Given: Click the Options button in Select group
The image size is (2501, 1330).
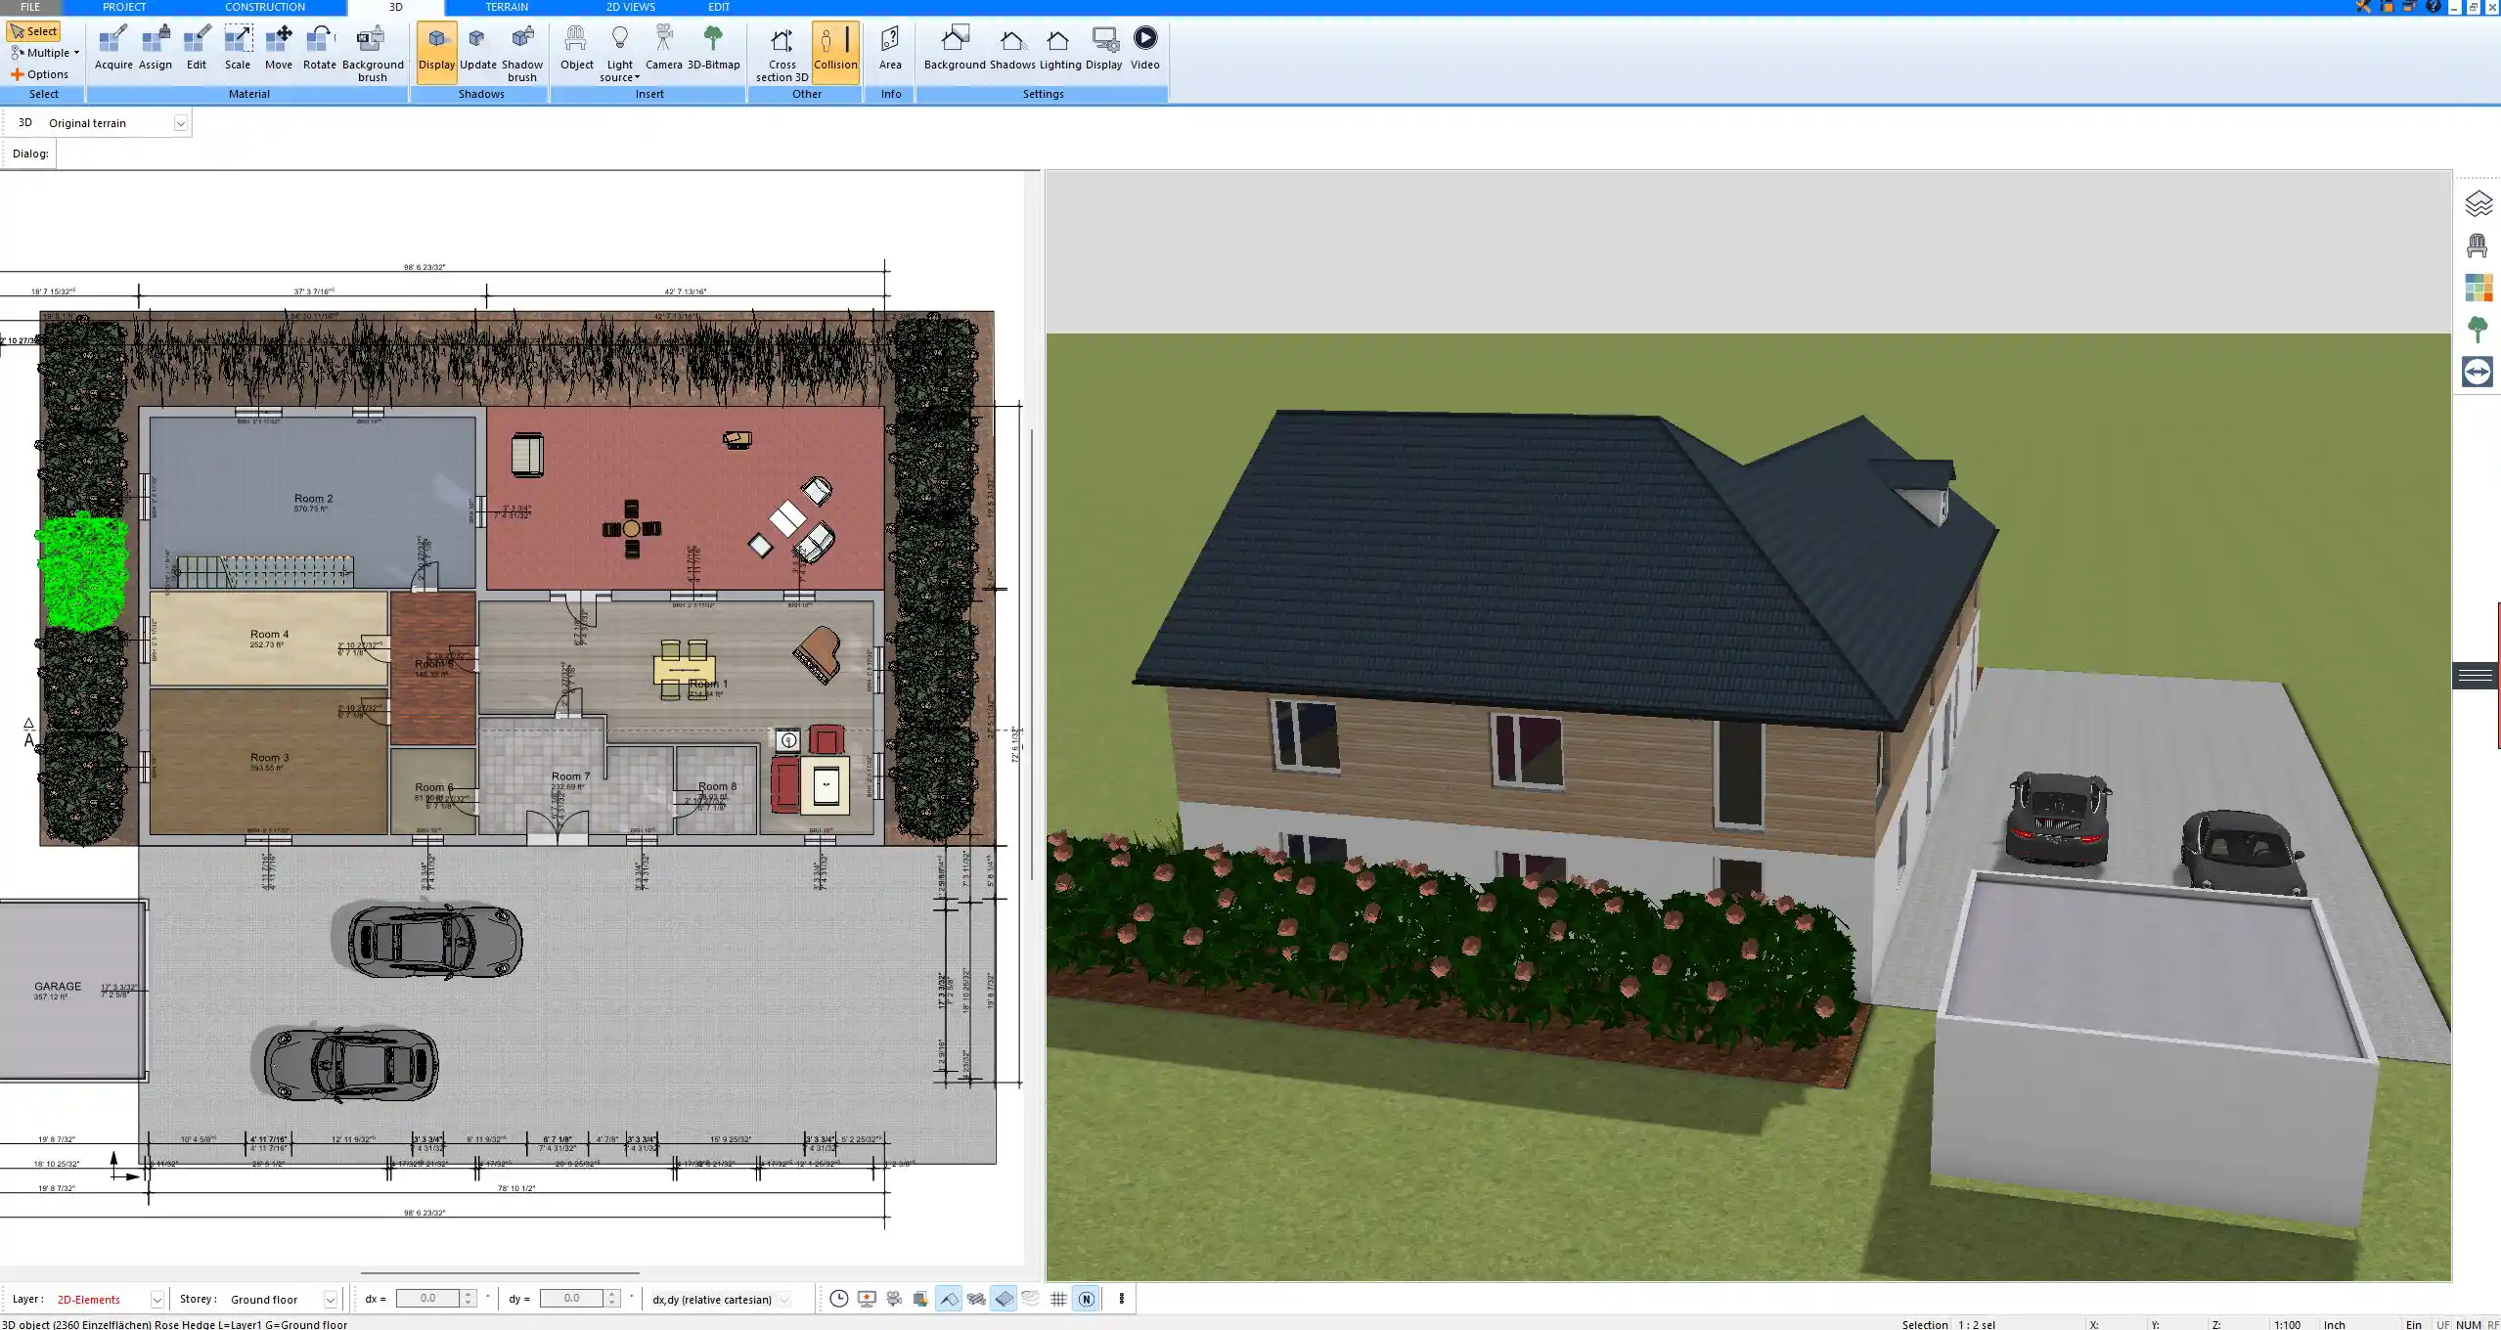Looking at the screenshot, I should (40, 74).
